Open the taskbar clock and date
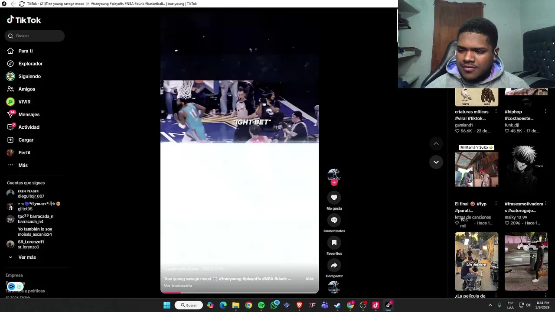Viewport: 555px width, 312px height. point(543,305)
